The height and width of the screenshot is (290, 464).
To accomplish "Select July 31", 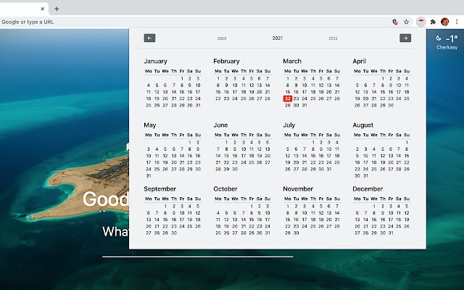I will [x=328, y=169].
